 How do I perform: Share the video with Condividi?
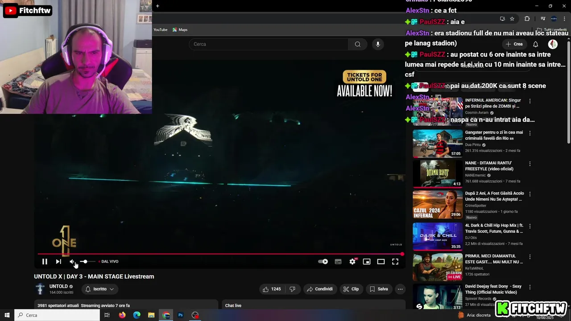click(319, 289)
